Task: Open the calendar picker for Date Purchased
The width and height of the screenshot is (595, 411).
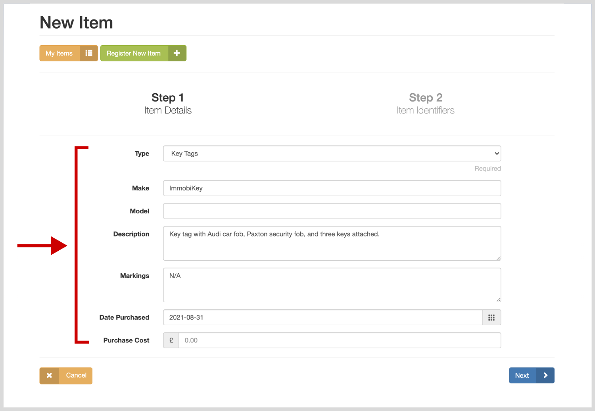Action: coord(491,317)
